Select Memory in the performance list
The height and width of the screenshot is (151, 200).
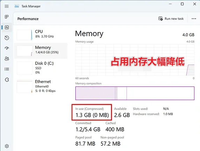pos(41,51)
